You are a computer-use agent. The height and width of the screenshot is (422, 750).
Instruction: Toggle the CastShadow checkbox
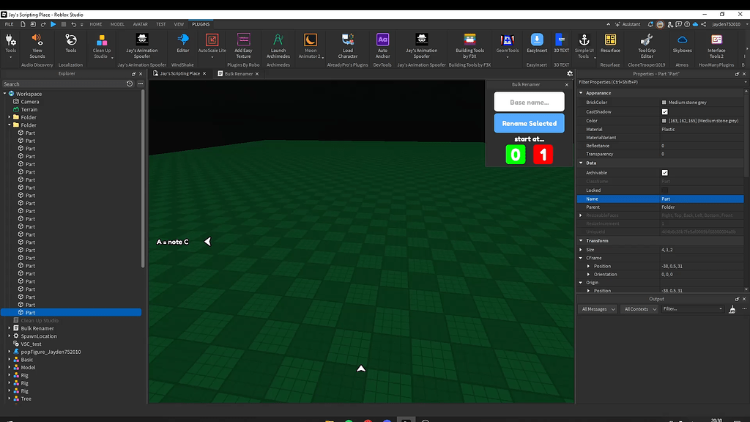(x=665, y=111)
